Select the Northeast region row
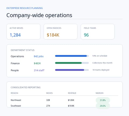The width and height of the screenshot is (129, 116). tap(64, 100)
